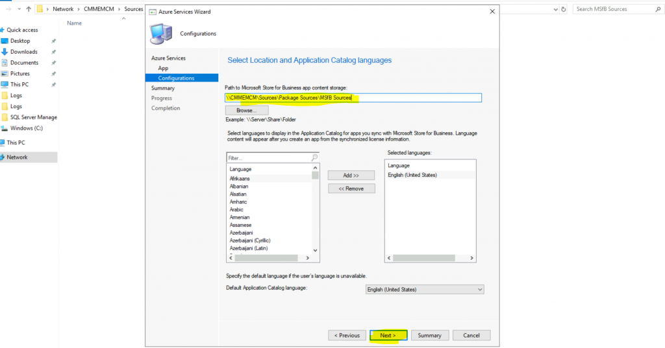Image resolution: width=665 pixels, height=348 pixels.
Task: Open Documents in Explorer Quick access
Action: (24, 63)
